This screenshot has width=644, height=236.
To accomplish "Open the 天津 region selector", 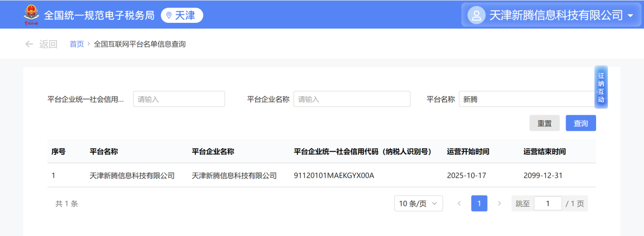I will pyautogui.click(x=182, y=15).
